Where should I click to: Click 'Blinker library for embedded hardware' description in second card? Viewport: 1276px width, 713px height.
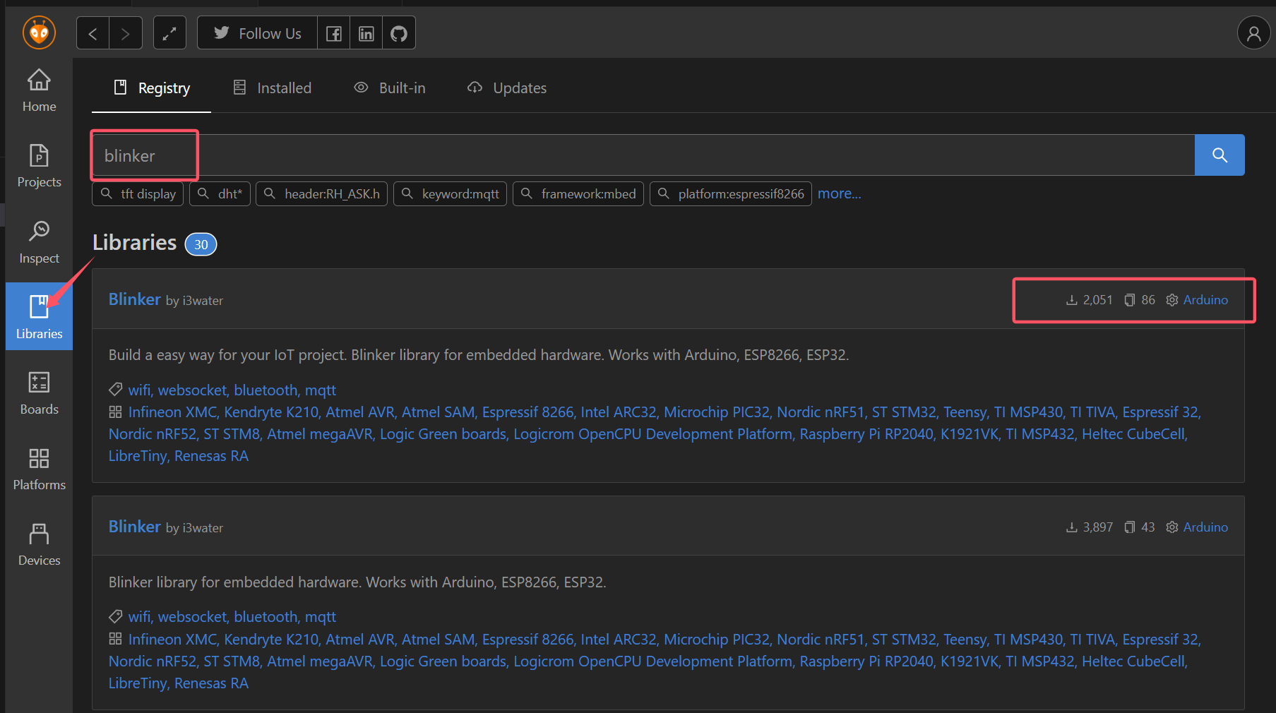(x=357, y=582)
